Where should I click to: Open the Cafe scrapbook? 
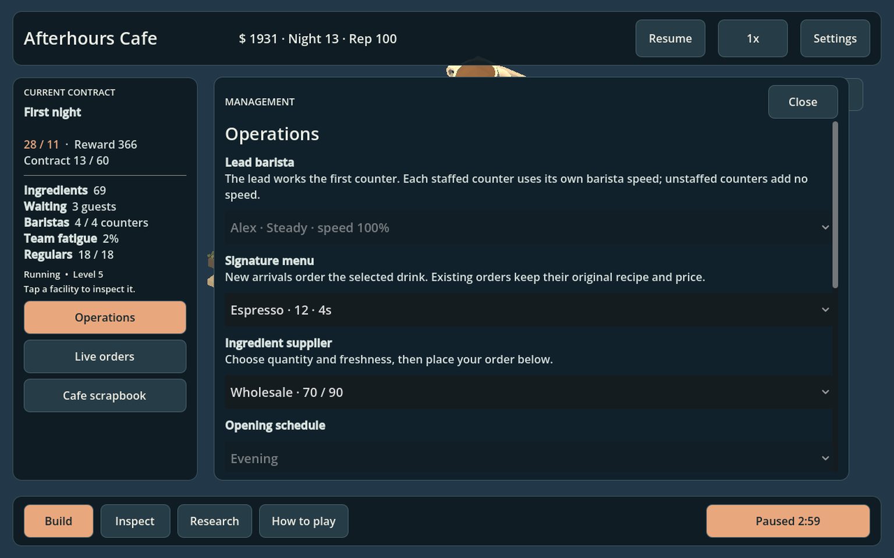point(105,395)
